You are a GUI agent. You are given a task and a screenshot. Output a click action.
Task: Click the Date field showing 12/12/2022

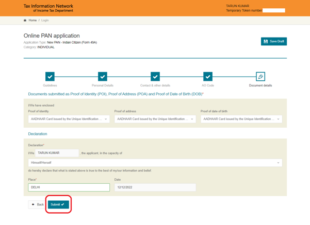click(x=155, y=187)
